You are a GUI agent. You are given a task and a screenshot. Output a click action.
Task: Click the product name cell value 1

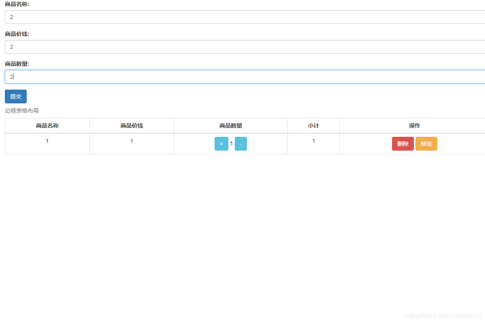coord(47,141)
